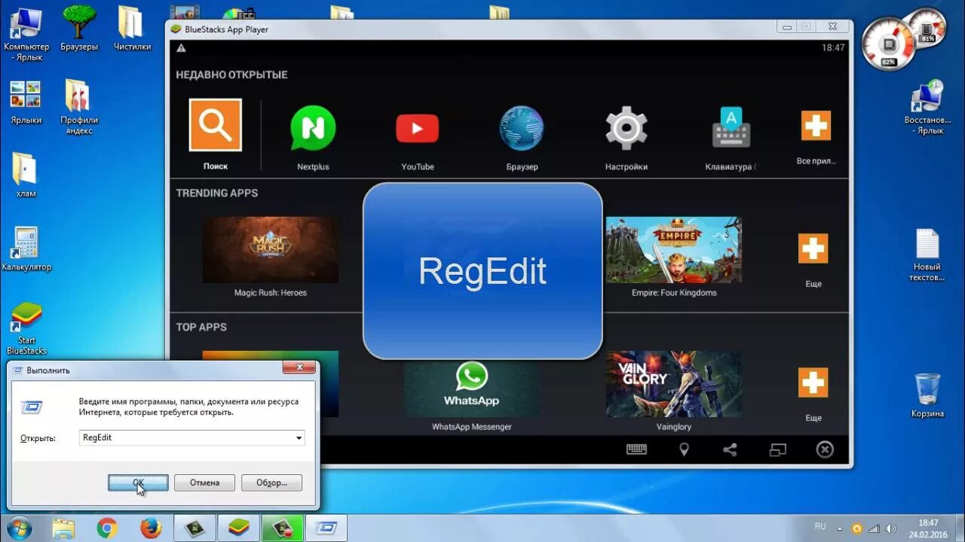Open the Восстанов... - Ярлык desktop icon
The image size is (965, 542).
[x=927, y=107]
